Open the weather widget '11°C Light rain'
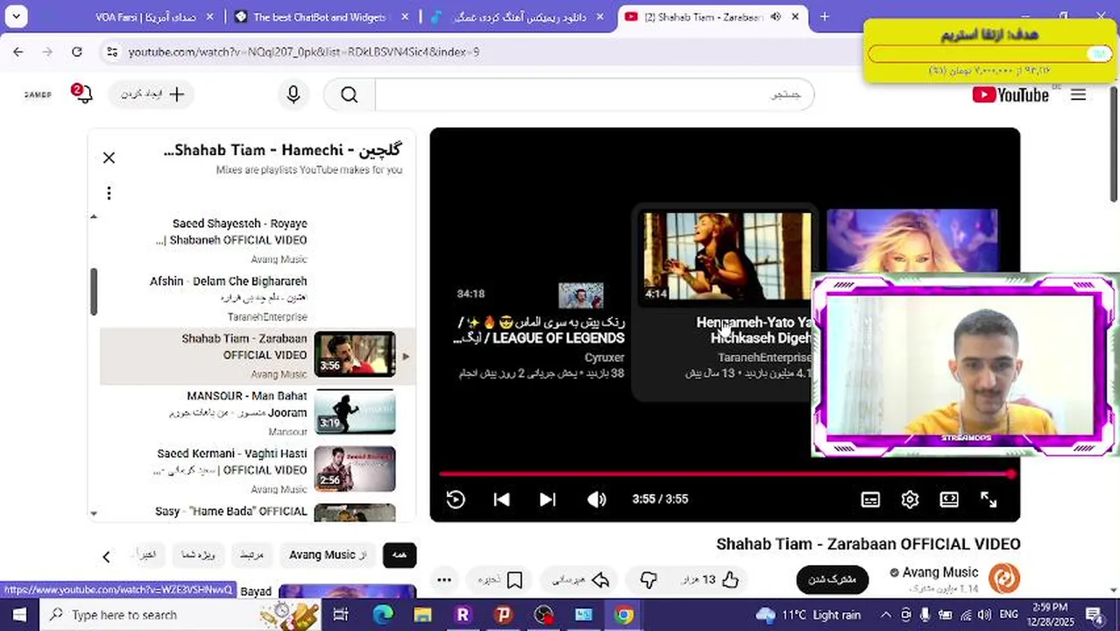Screen dimensions: 1120x631 [x=808, y=615]
